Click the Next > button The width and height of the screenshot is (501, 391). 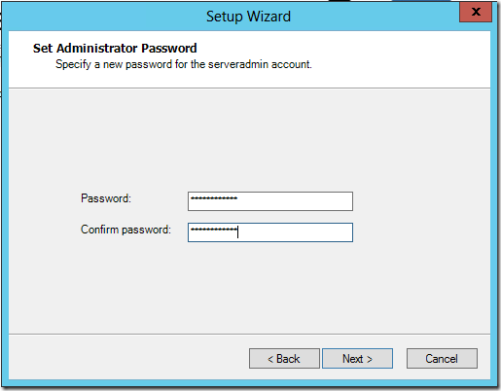pos(357,359)
